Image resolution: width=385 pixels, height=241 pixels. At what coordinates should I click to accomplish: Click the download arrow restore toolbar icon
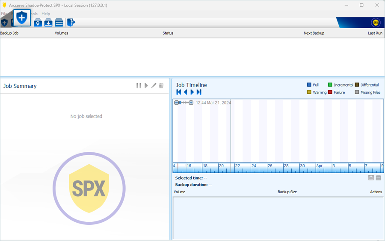[48, 23]
